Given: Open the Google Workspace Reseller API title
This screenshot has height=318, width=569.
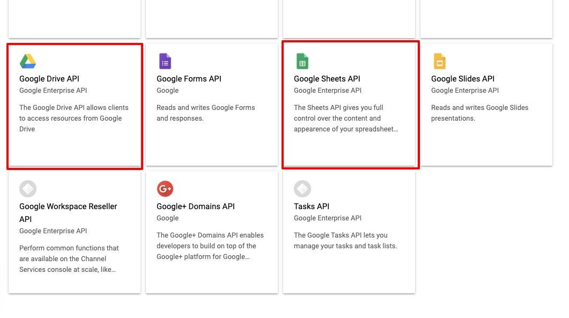Looking at the screenshot, I should tap(68, 213).
